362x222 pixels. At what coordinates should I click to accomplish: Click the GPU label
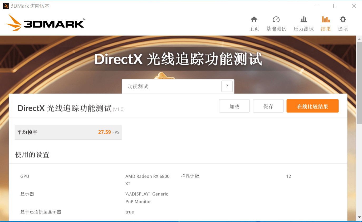coord(25,176)
